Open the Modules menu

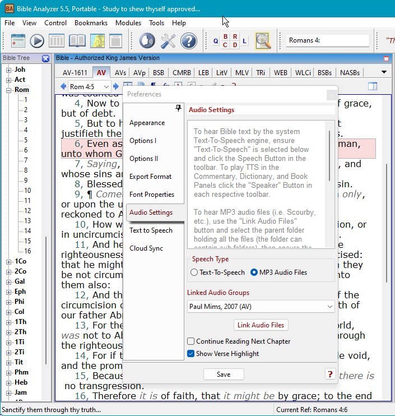coord(128,23)
